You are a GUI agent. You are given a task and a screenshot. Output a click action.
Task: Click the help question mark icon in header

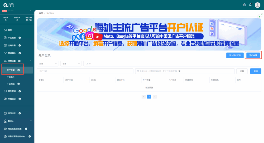point(244,5)
